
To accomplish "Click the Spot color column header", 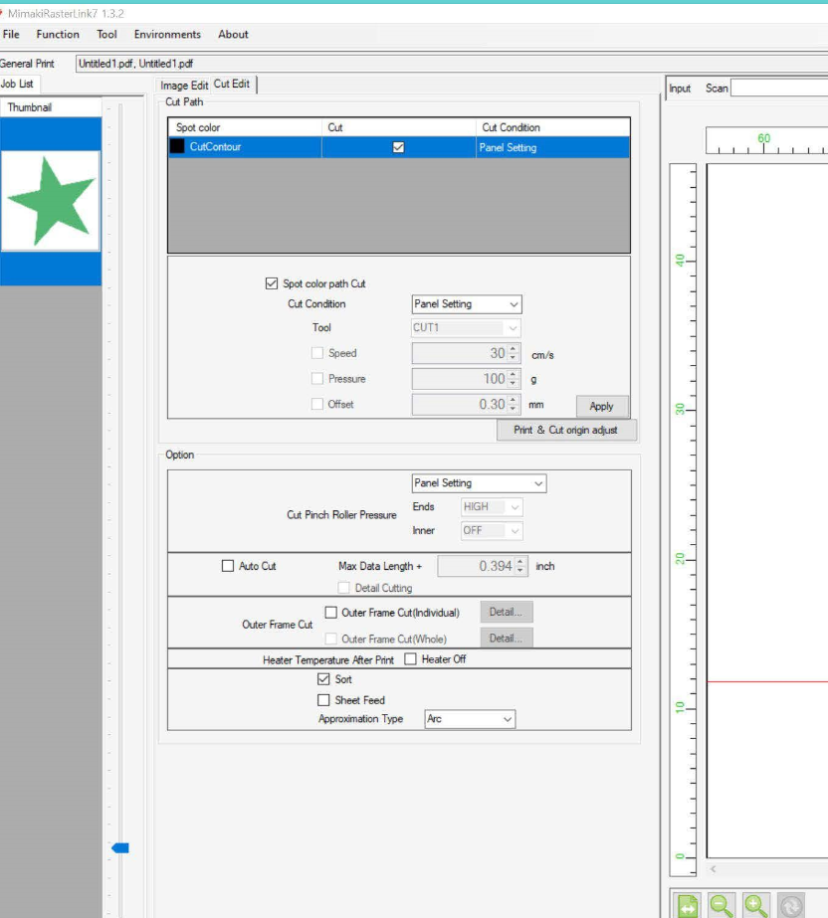I will [245, 127].
